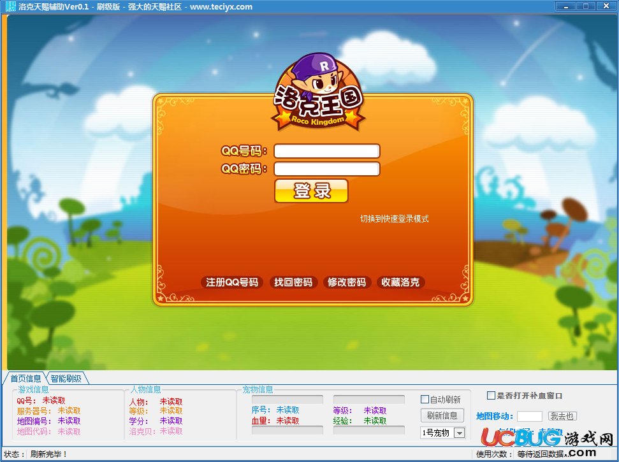
Task: Click the 洛克王国 Roco Kingdom logo
Action: click(x=318, y=92)
